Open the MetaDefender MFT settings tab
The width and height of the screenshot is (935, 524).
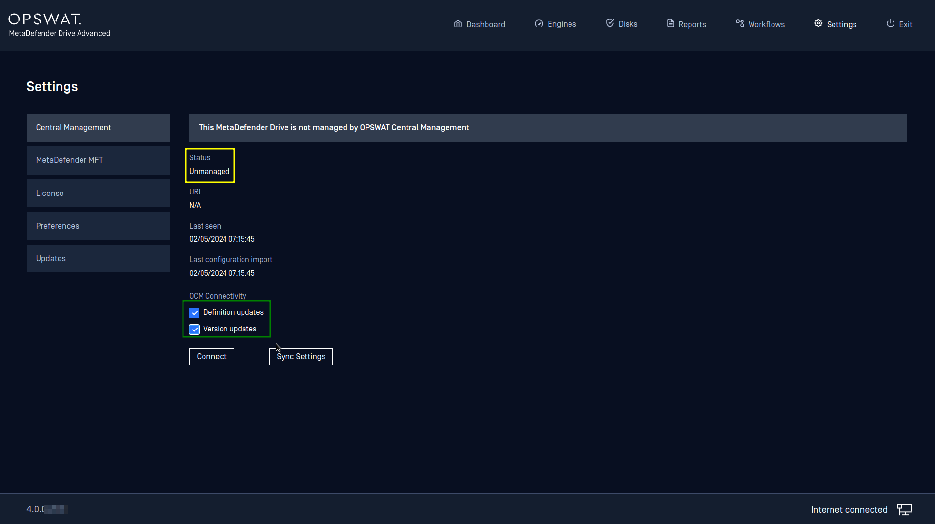point(99,160)
